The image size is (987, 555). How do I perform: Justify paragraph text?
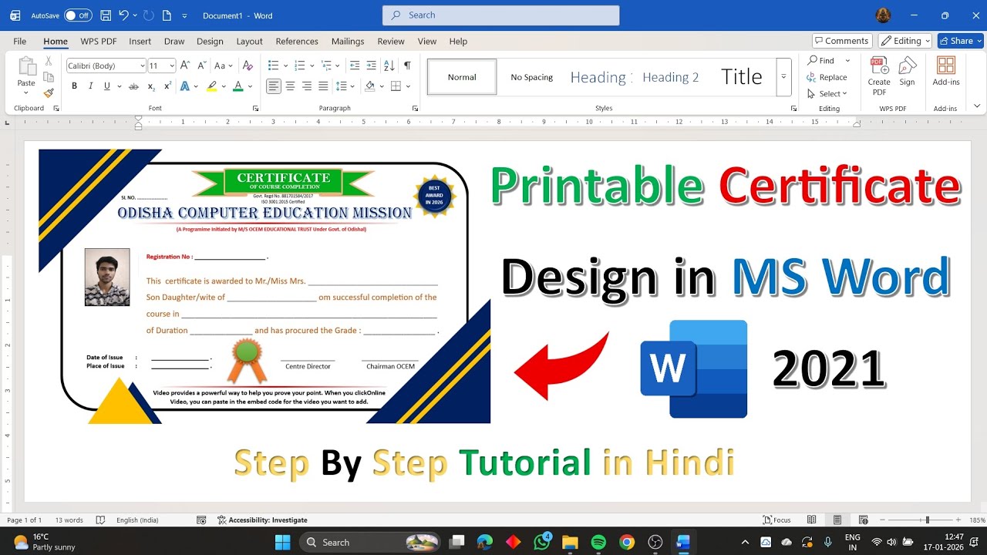click(323, 86)
